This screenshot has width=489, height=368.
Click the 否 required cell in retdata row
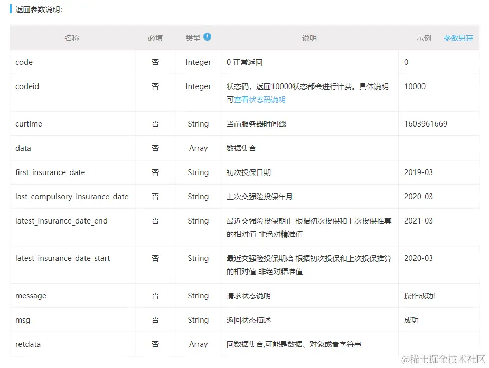(155, 344)
